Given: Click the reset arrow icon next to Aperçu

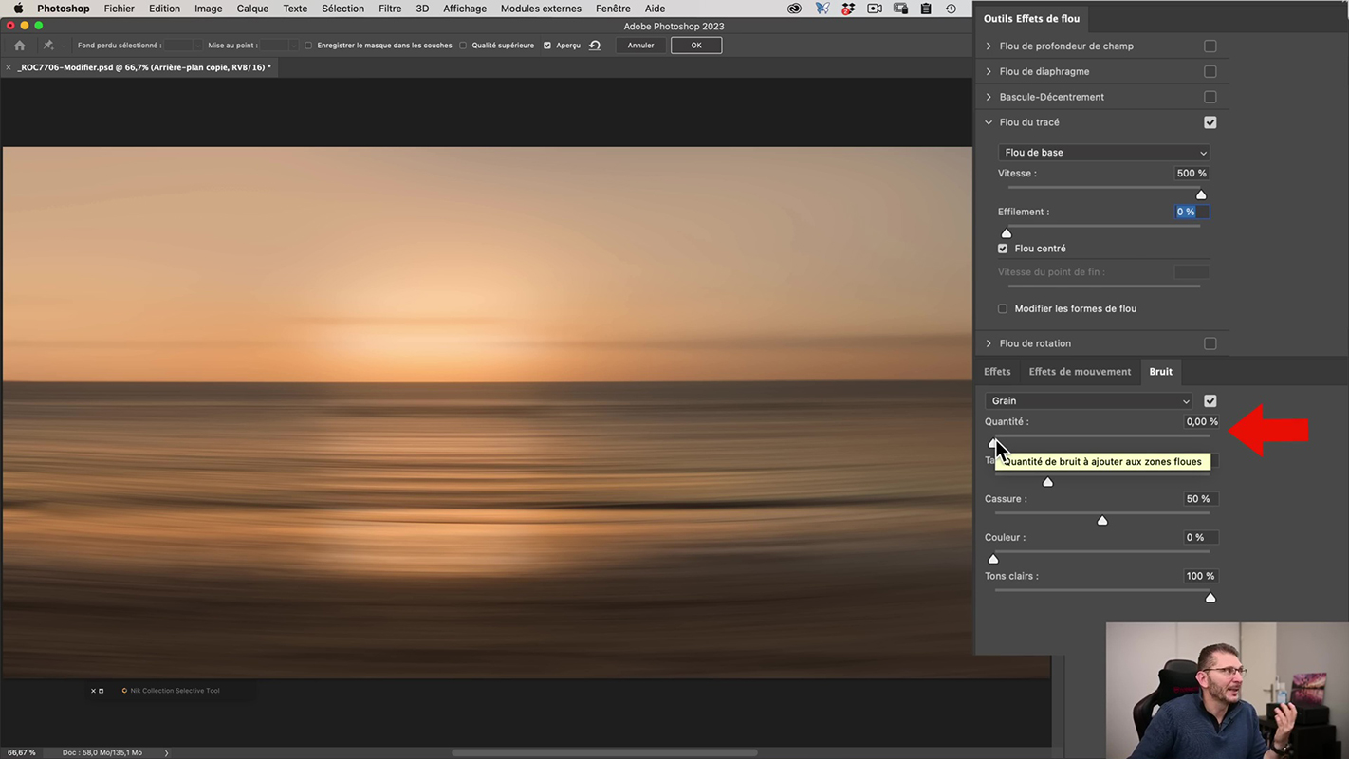Looking at the screenshot, I should [595, 46].
